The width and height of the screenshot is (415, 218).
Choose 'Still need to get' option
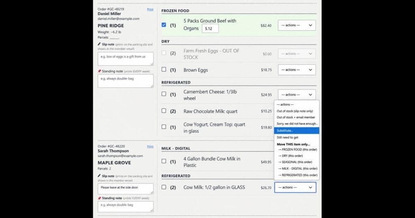click(x=296, y=137)
